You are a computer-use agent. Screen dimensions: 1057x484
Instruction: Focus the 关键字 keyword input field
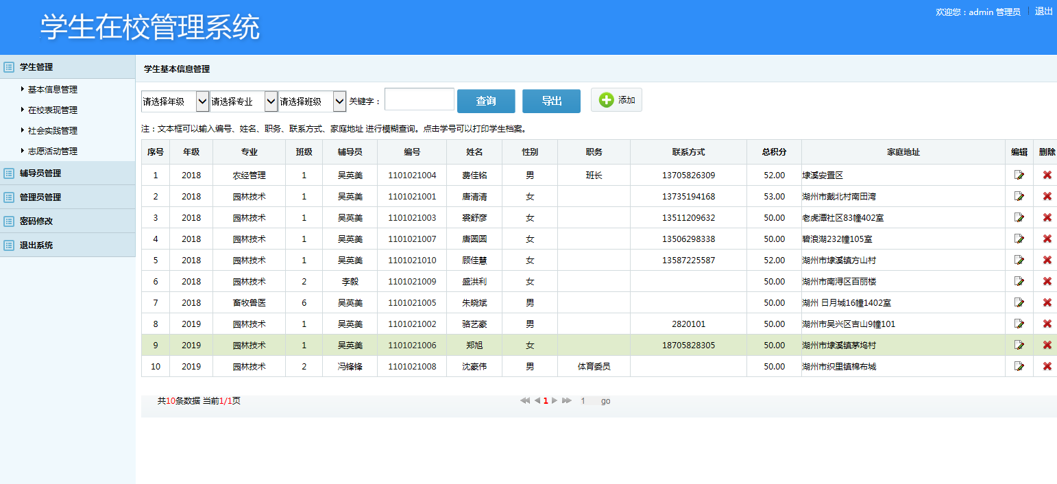[420, 99]
